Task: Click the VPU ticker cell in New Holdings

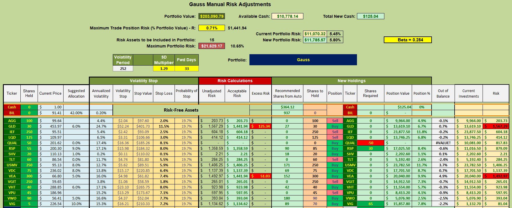Action: (x=350, y=193)
